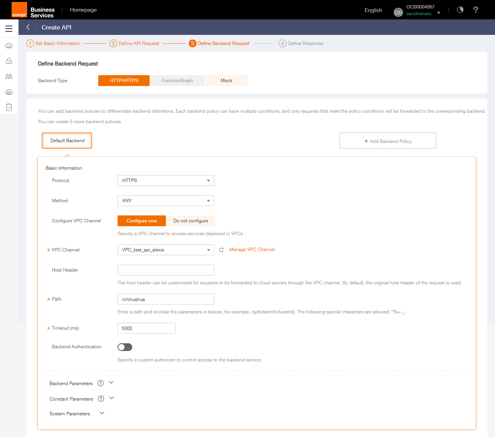
Task: Select the Default Backend tab
Action: (x=67, y=141)
